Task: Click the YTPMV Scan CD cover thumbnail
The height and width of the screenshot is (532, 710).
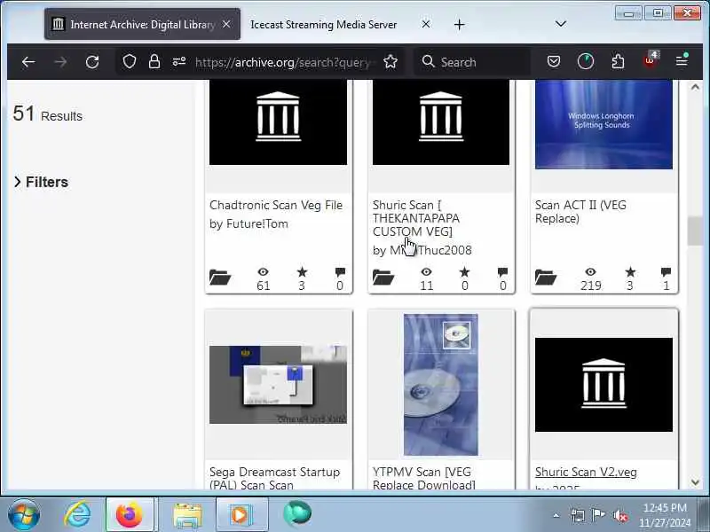Action: point(440,385)
